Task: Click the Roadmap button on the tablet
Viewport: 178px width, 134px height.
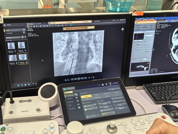Action: pyautogui.click(x=91, y=109)
